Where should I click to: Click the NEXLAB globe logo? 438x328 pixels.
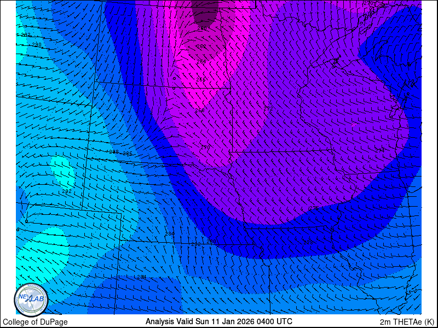tap(31, 300)
